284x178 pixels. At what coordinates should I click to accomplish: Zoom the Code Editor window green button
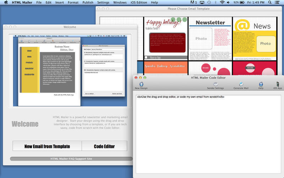tap(145, 78)
